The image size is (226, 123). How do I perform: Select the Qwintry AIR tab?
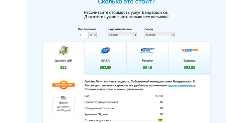(63, 58)
